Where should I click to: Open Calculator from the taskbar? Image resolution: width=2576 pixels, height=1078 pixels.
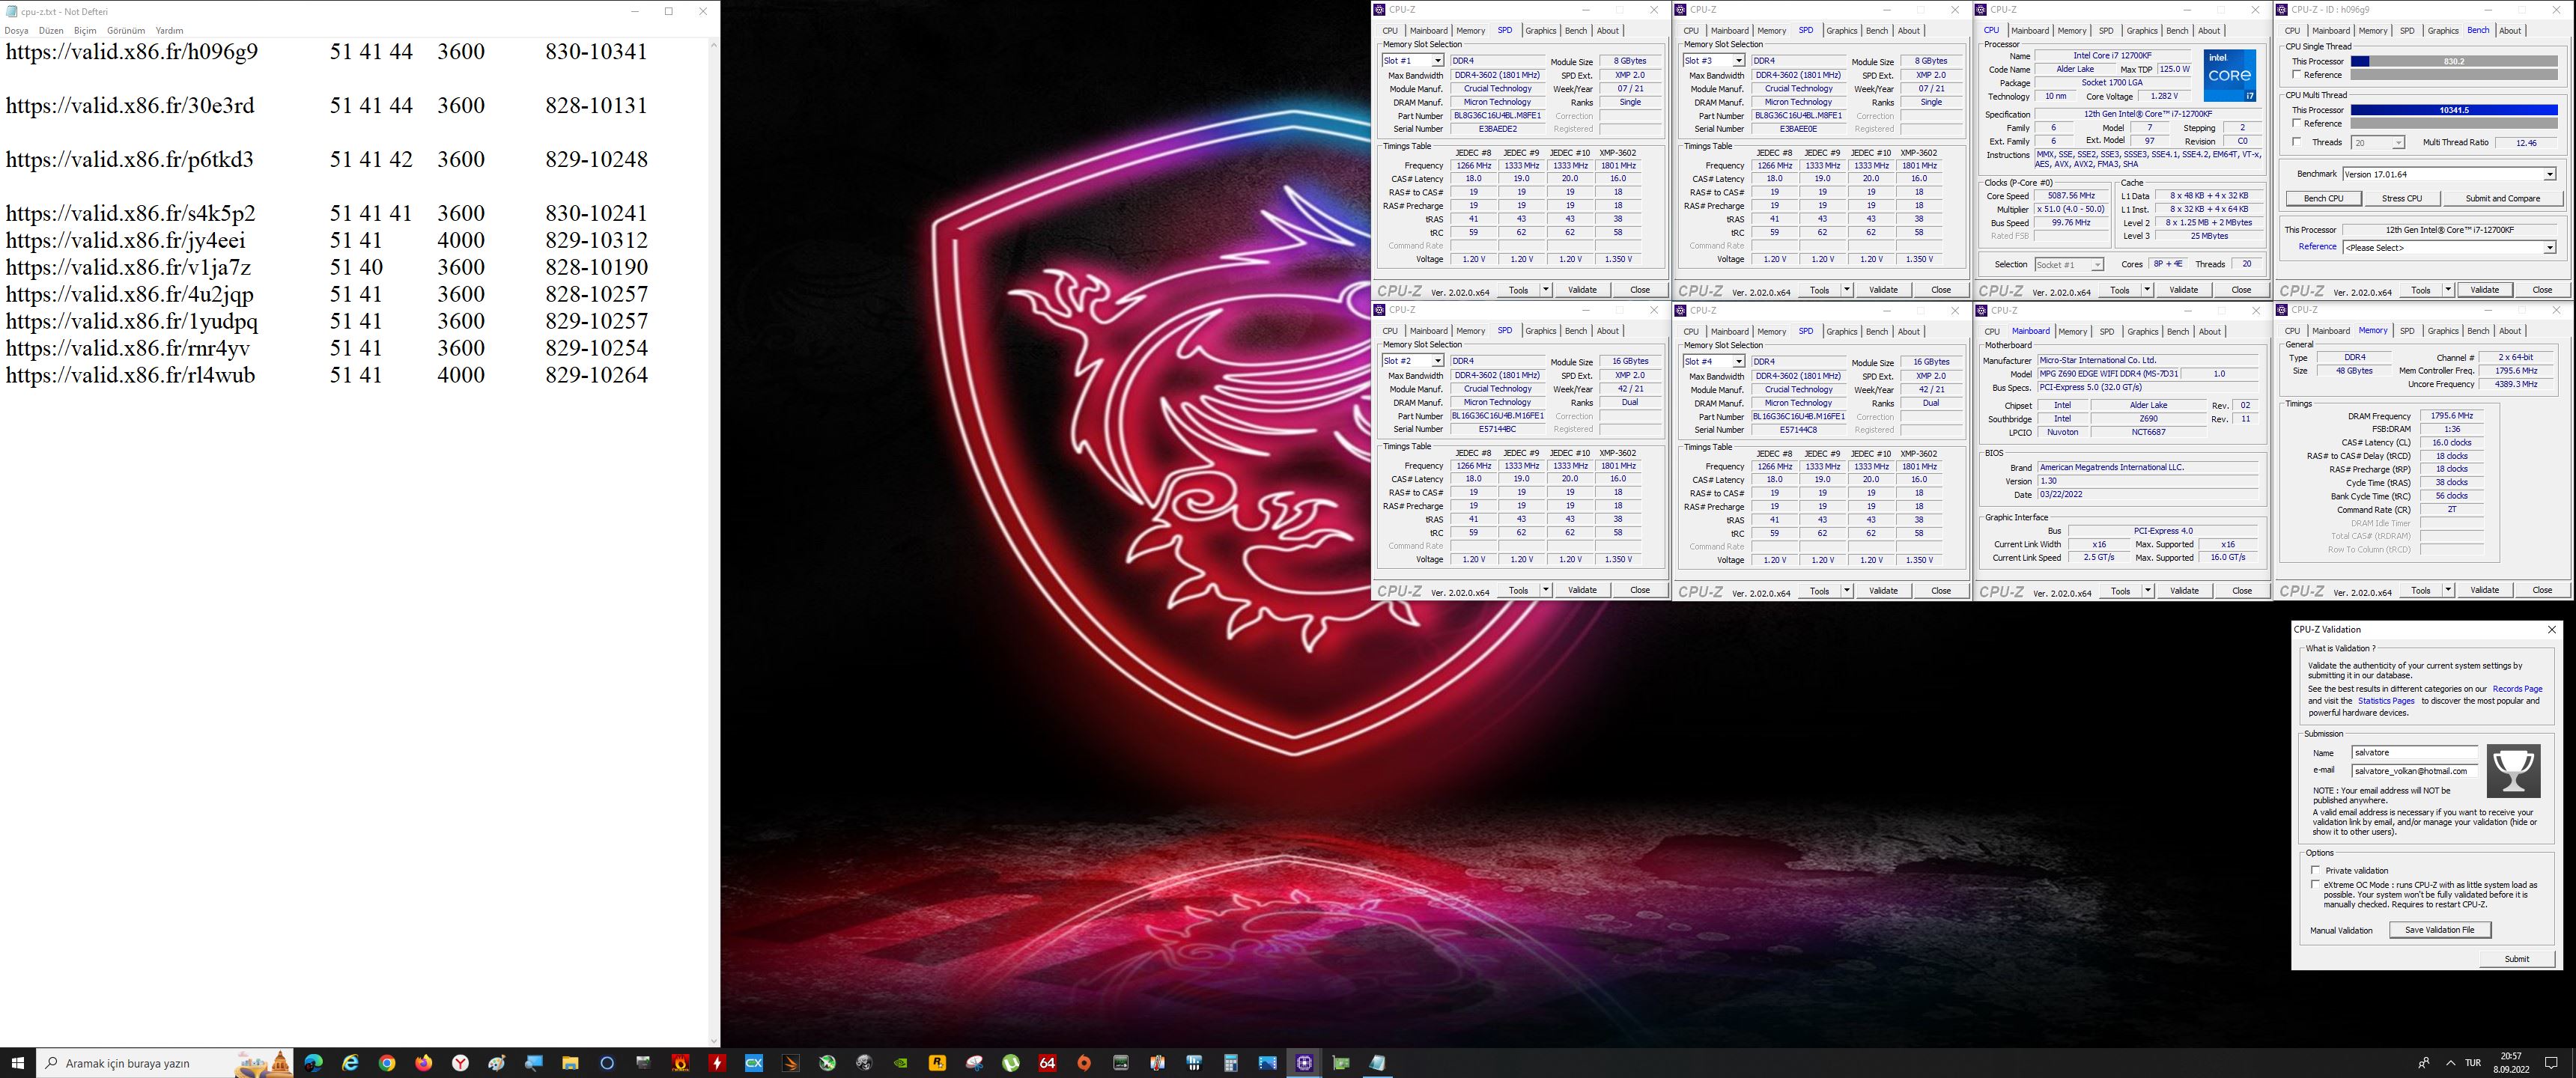pos(1231,1063)
